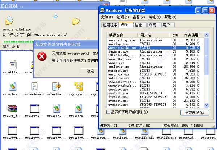Sort processes by 用户名 column header
Image resolution: width=217 pixels, height=150 pixels.
click(x=153, y=35)
